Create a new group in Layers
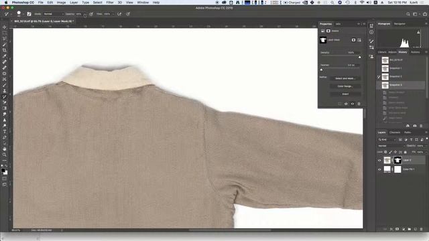 410,229
